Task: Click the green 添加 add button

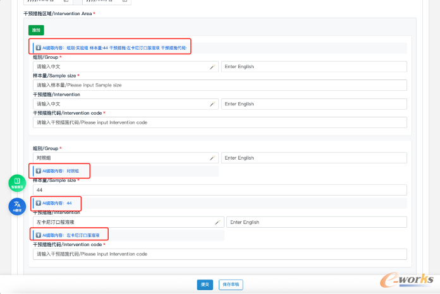Action: tap(36, 30)
